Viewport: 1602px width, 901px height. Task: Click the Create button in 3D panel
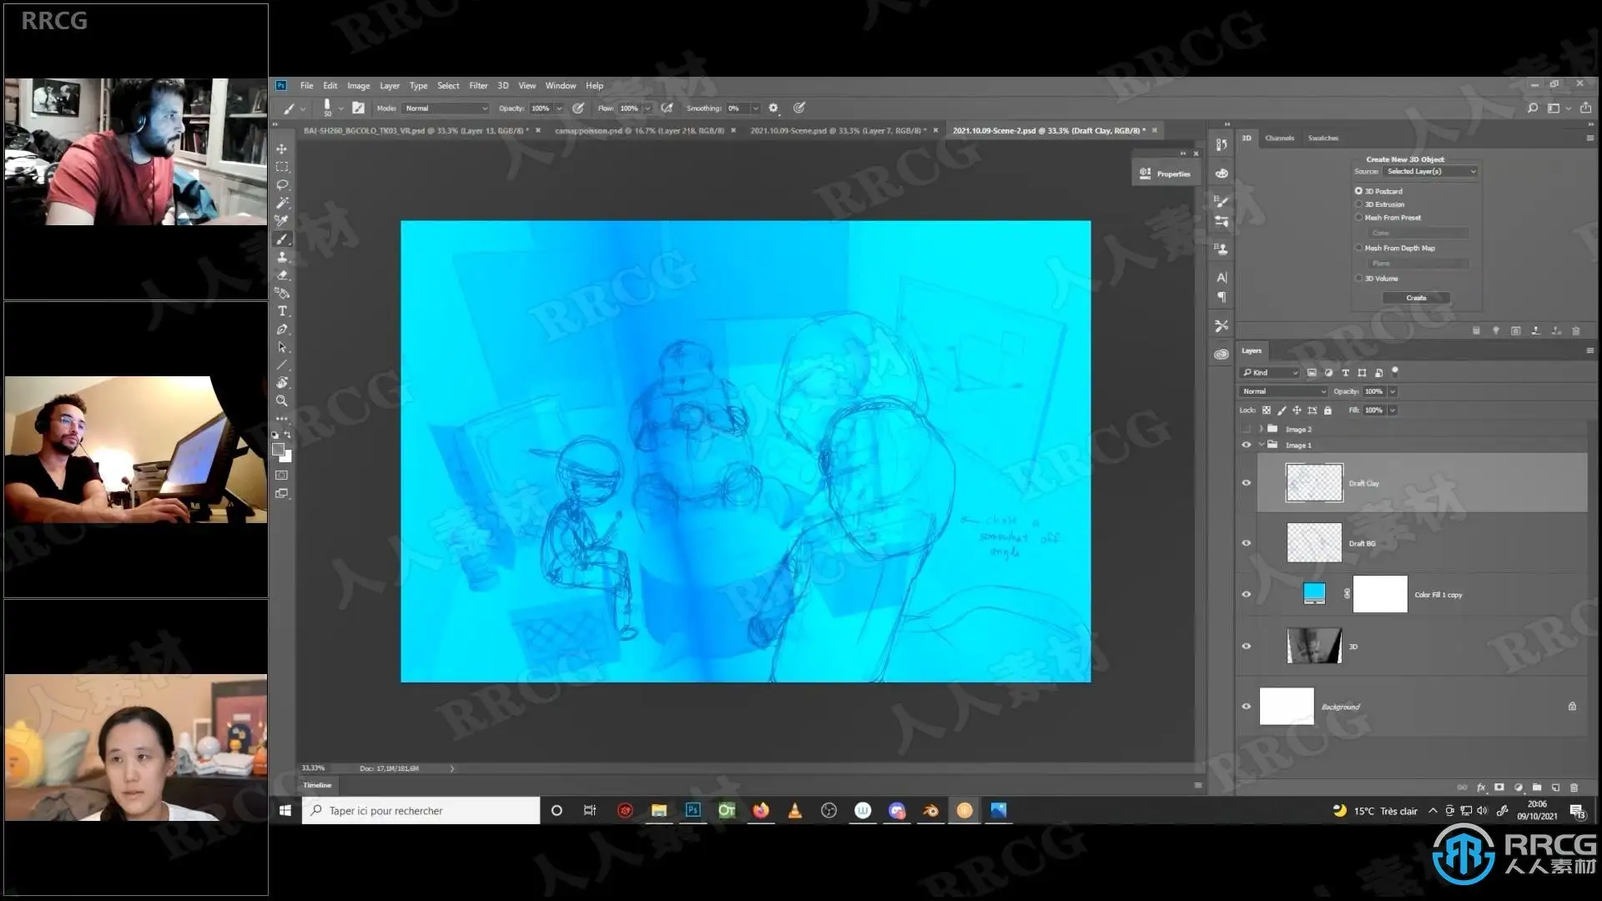[x=1416, y=298]
